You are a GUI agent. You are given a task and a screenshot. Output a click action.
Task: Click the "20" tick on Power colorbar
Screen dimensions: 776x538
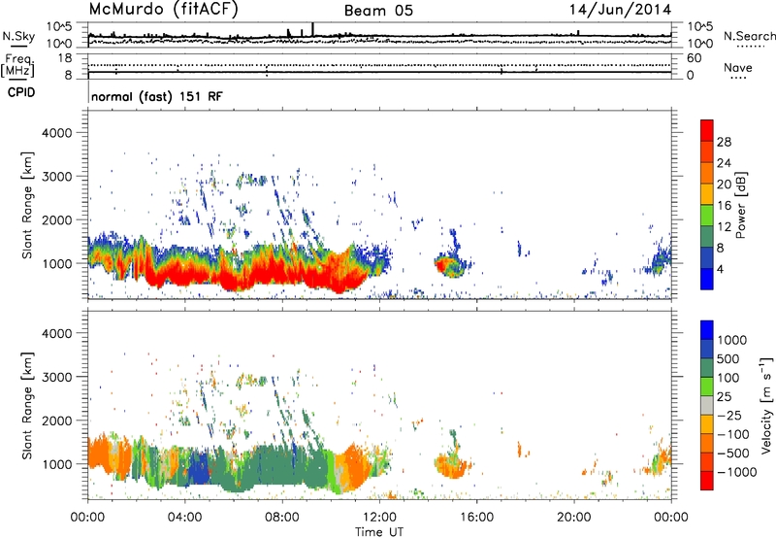(x=724, y=185)
